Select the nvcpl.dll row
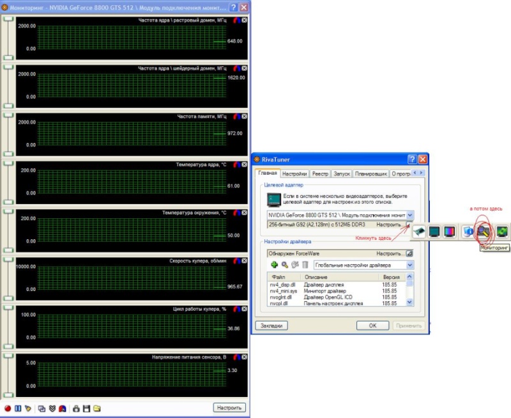The height and width of the screenshot is (418, 511). tap(337, 303)
